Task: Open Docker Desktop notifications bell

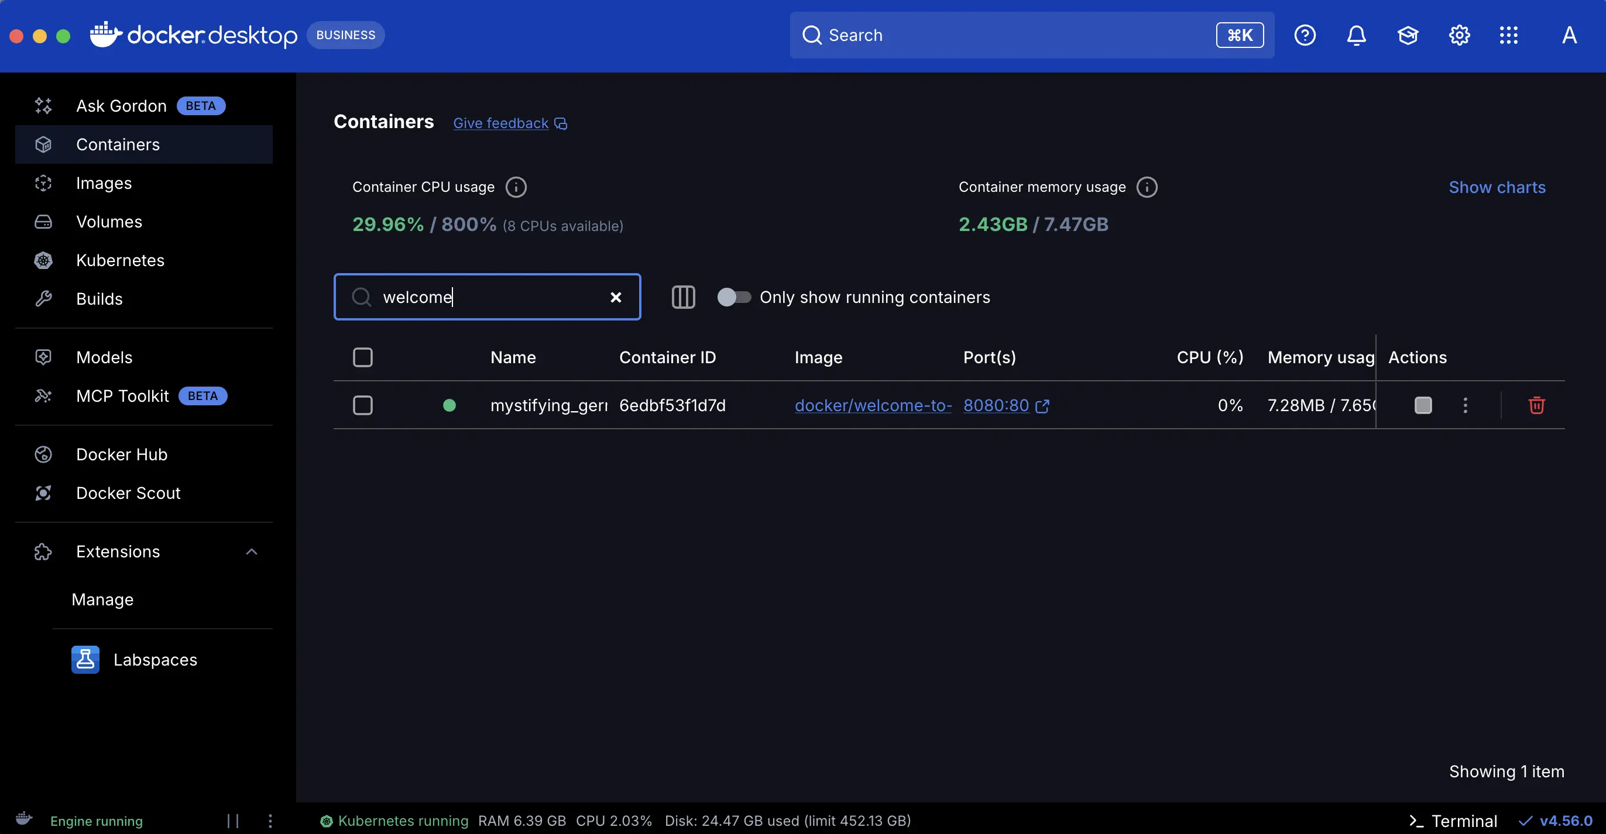Action: (1357, 35)
